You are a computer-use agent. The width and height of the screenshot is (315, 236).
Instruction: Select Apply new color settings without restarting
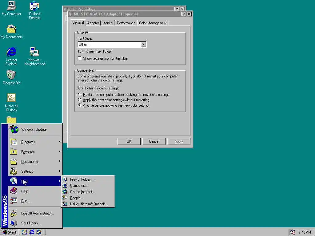(x=80, y=100)
